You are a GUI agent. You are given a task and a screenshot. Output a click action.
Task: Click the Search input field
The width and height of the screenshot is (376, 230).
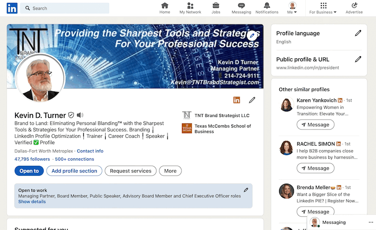[65, 8]
